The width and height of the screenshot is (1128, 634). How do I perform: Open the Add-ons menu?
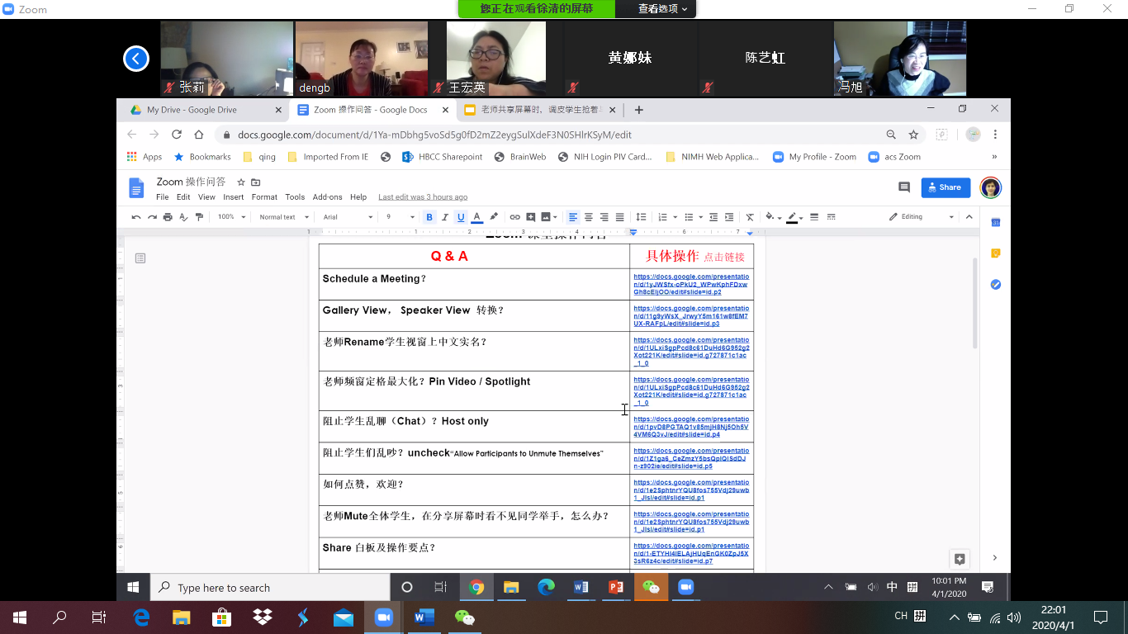pos(327,197)
